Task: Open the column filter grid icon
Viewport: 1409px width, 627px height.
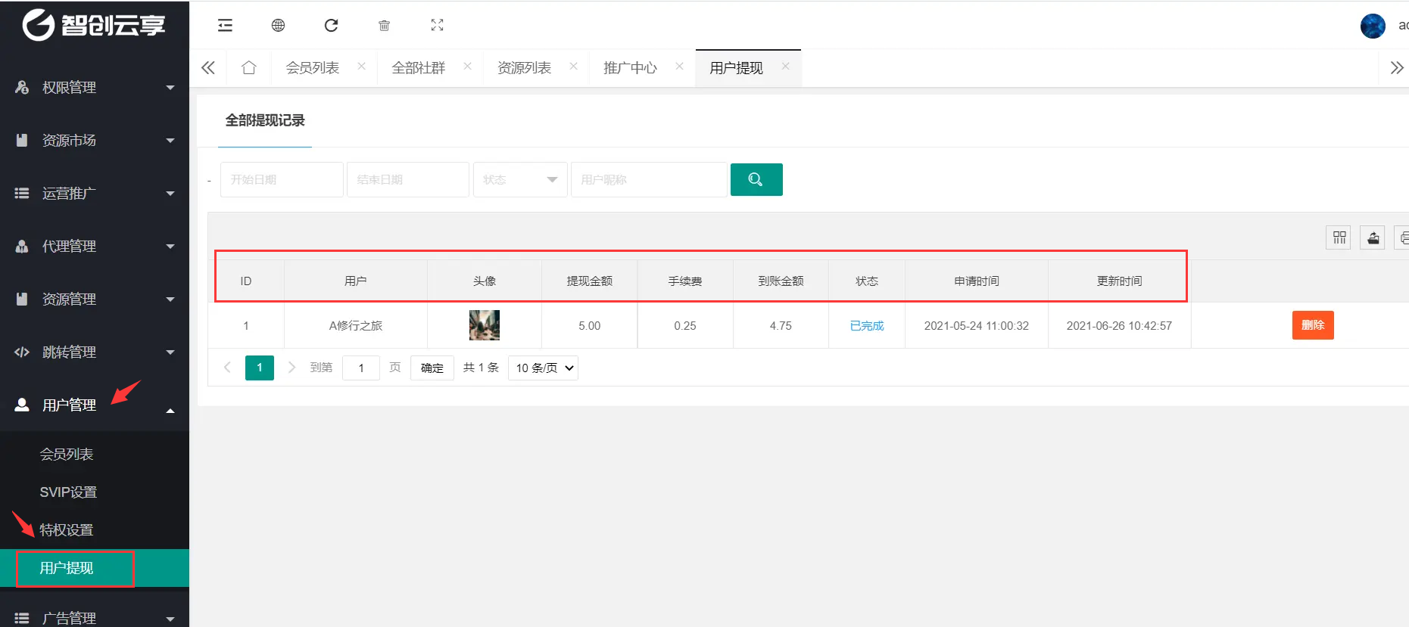Action: tap(1339, 237)
